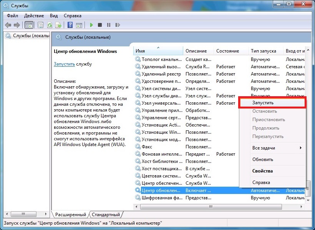Click gear icon of Удаленный реестр row
315x230 pixels.
click(138, 74)
